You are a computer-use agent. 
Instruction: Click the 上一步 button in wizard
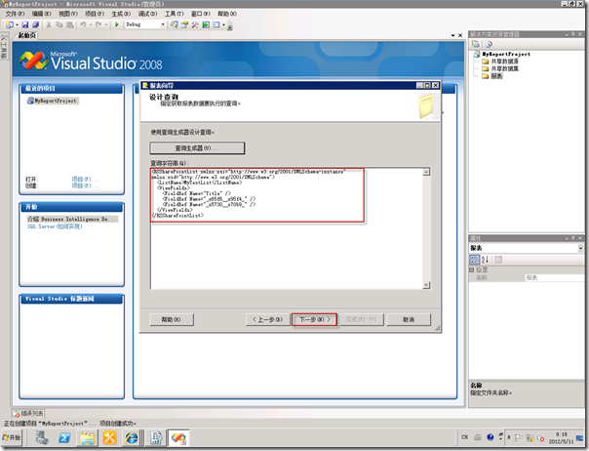pyautogui.click(x=267, y=320)
